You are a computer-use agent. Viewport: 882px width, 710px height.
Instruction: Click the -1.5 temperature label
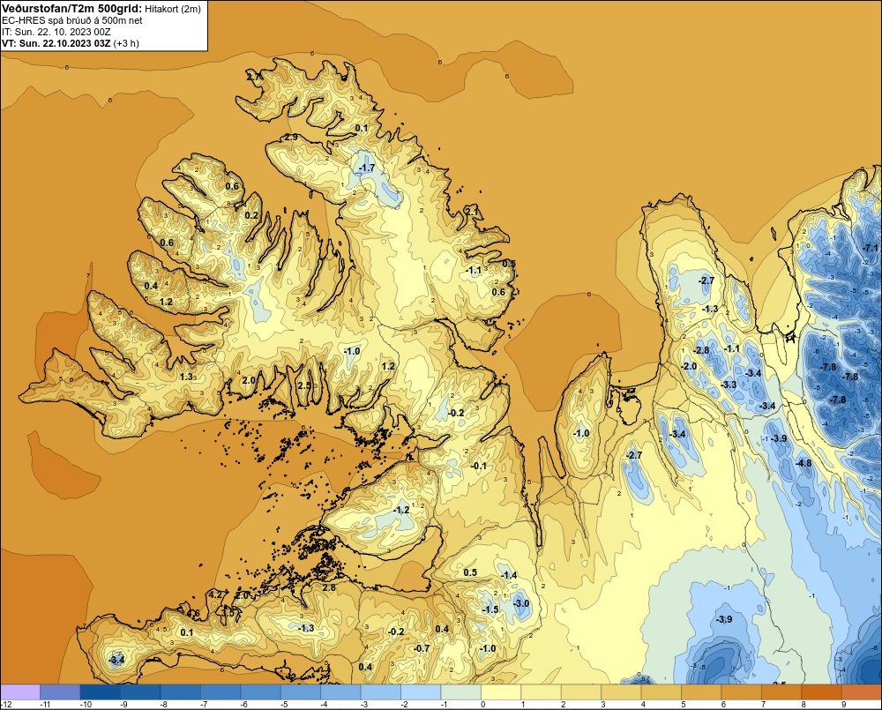tap(490, 609)
